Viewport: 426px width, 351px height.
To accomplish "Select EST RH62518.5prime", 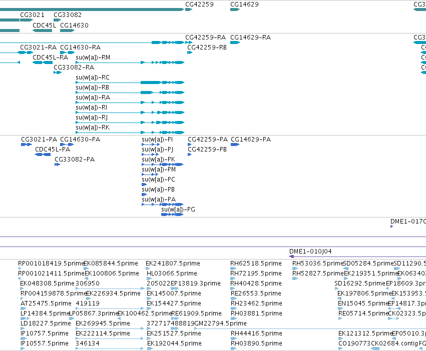I will pos(256,263).
